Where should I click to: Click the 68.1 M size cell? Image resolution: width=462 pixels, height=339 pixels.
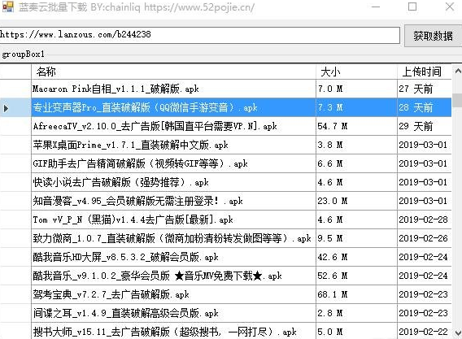pos(356,294)
